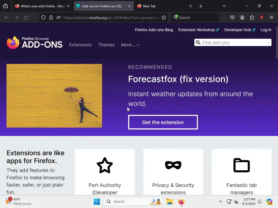Expand the More... dropdown menu
Image resolution: width=278 pixels, height=208 pixels.
click(130, 45)
